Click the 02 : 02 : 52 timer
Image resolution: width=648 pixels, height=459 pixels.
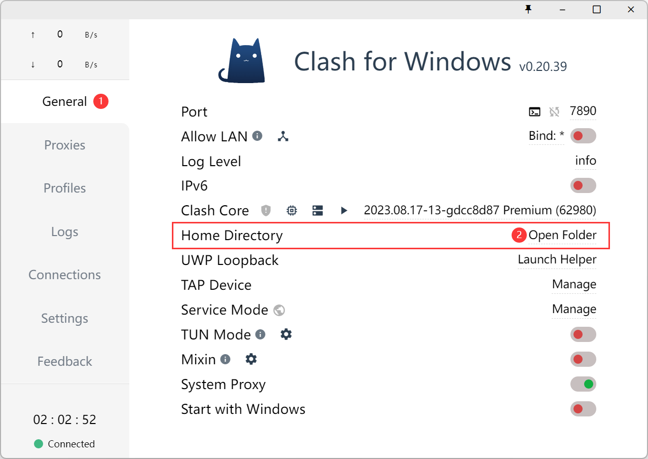pyautogui.click(x=65, y=419)
